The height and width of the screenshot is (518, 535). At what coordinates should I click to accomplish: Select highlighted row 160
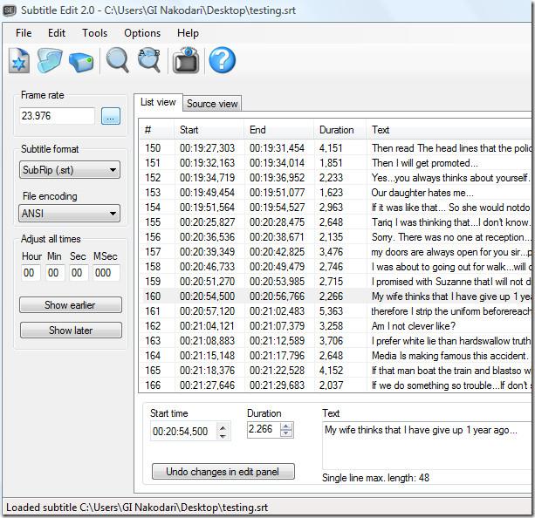pos(335,296)
